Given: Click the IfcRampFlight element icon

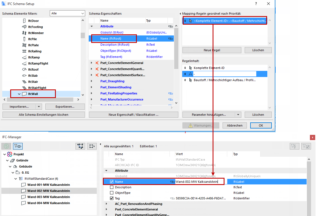Looking at the screenshot, I should (x=24, y=63).
